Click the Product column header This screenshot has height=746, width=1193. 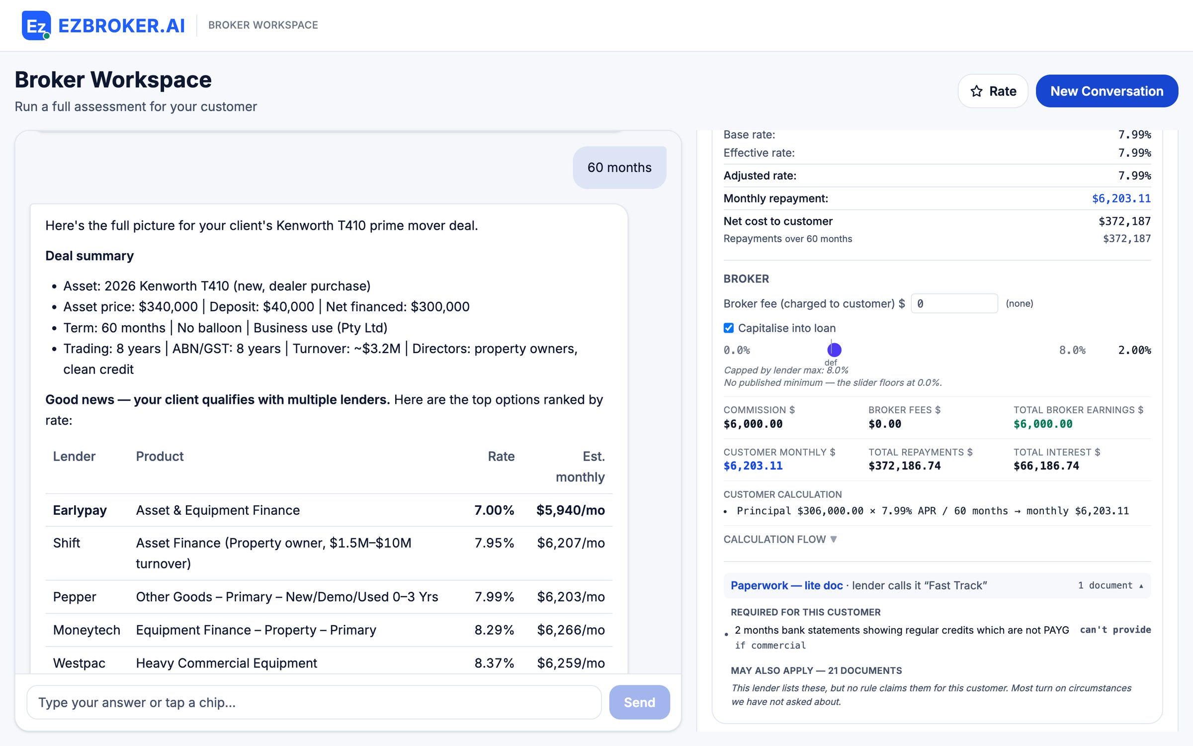160,456
